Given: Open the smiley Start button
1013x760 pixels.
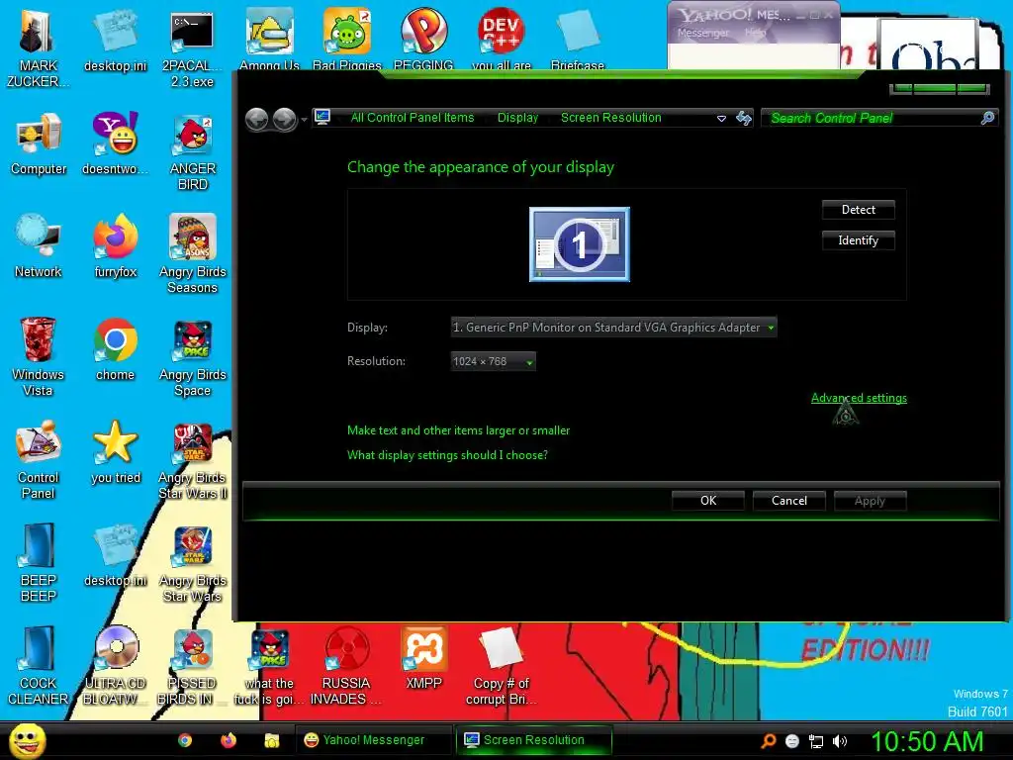Looking at the screenshot, I should [x=28, y=740].
